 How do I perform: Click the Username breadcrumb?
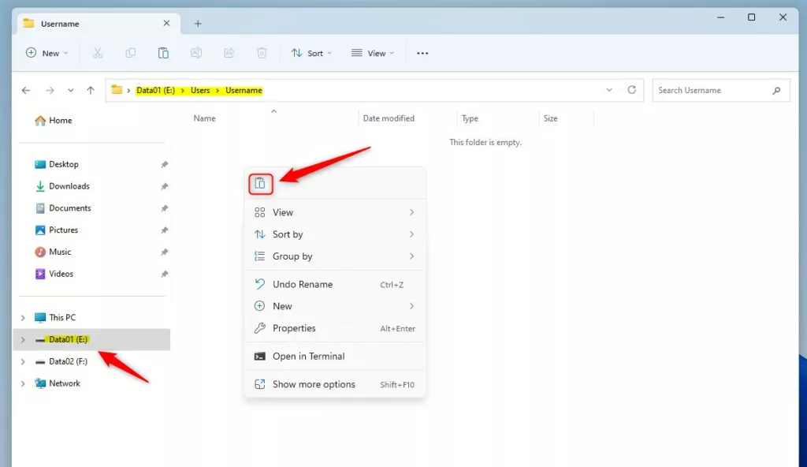[244, 90]
